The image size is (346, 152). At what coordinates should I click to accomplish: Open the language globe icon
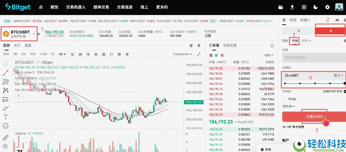[x=304, y=7]
